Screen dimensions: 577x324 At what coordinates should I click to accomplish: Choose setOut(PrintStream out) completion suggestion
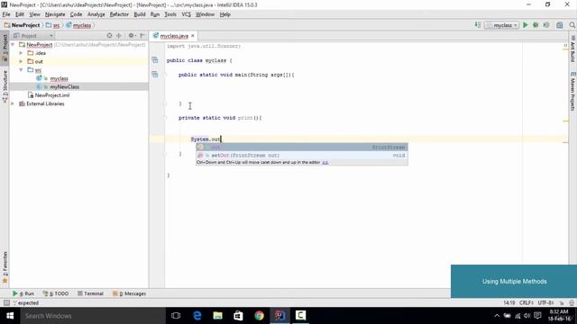[x=302, y=155]
